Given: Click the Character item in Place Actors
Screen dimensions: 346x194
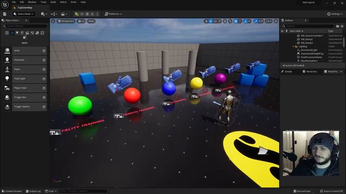Looking at the screenshot, I should pyautogui.click(x=25, y=60).
